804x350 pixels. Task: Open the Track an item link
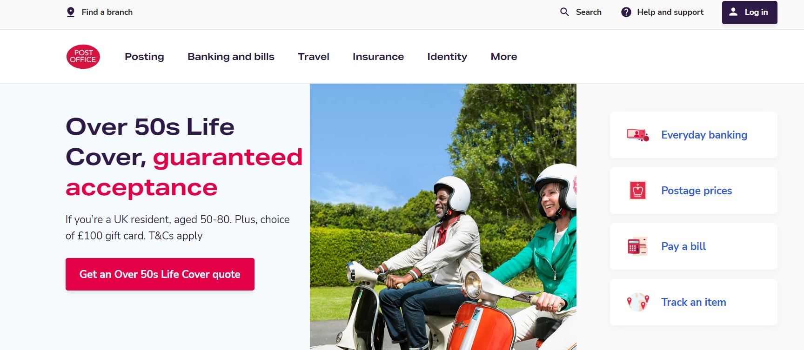coord(694,302)
